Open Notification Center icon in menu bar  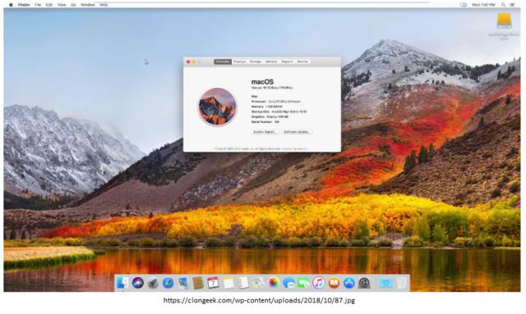[x=512, y=5]
